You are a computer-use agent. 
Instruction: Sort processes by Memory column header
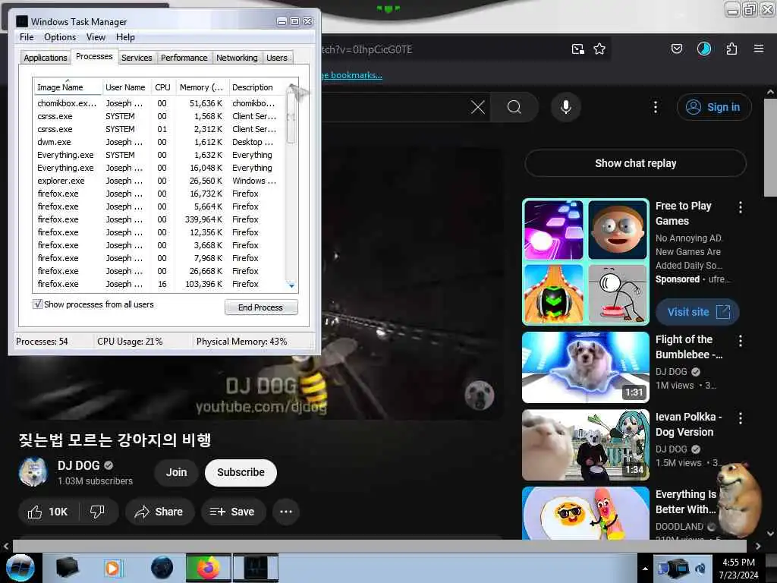pyautogui.click(x=202, y=87)
